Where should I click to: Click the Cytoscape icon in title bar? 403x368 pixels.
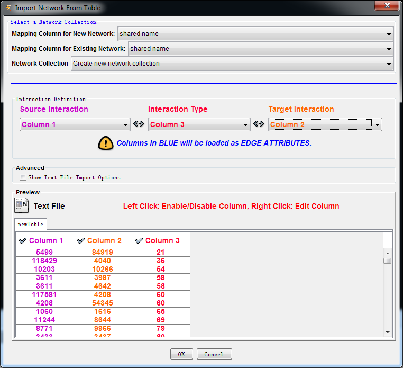point(8,8)
